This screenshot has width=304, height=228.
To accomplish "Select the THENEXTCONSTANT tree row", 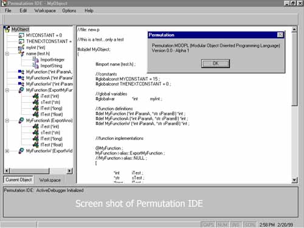I will tap(49, 41).
